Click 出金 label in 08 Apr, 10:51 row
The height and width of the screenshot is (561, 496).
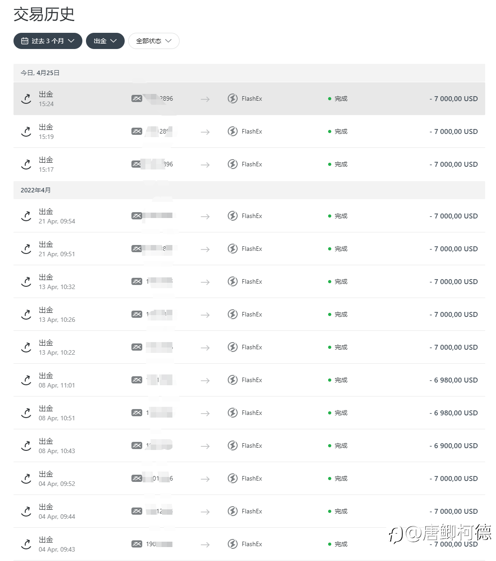[46, 408]
